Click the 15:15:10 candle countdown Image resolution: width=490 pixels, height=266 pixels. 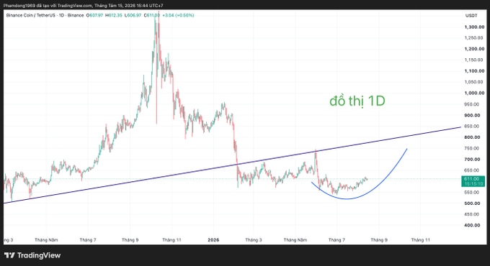coord(473,184)
